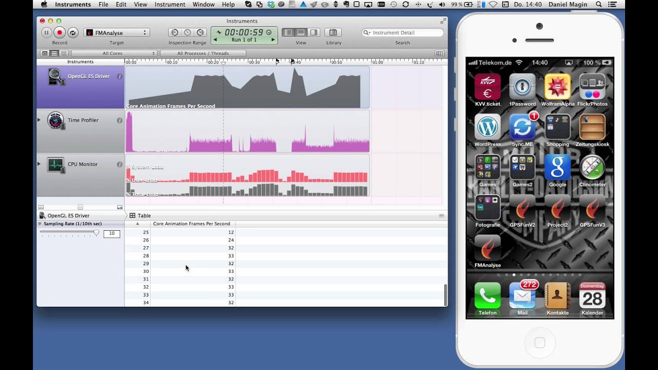Open the FMAnalyse target dropdown
This screenshot has height=370, width=658.
point(117,32)
